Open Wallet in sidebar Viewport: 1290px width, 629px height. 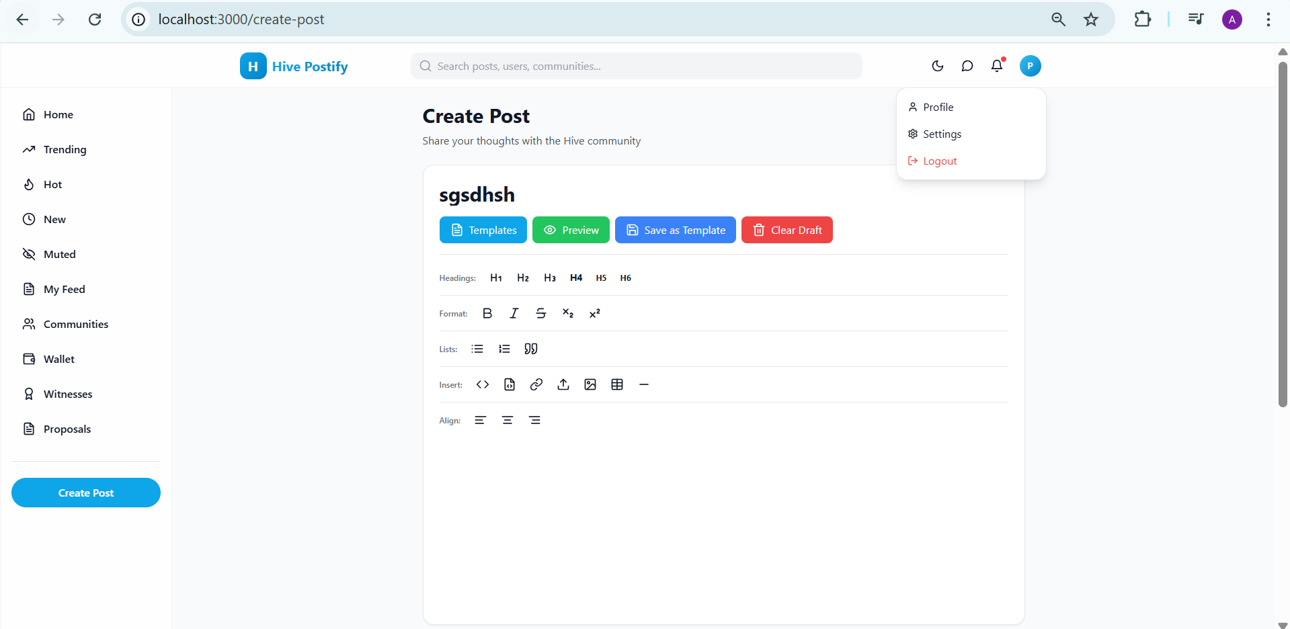[x=86, y=359]
